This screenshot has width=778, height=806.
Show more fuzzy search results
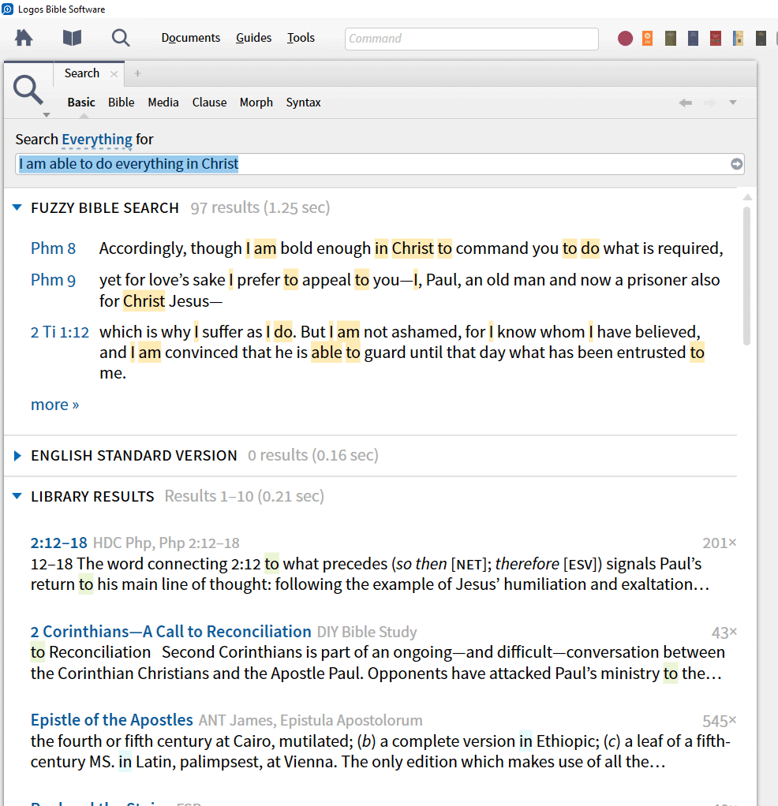(x=54, y=405)
